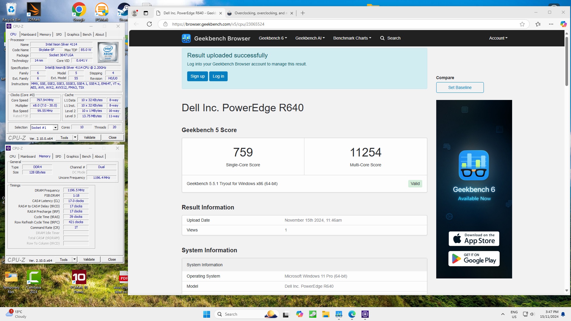Open Edge settings and more menu
The width and height of the screenshot is (571, 321).
coord(551,24)
